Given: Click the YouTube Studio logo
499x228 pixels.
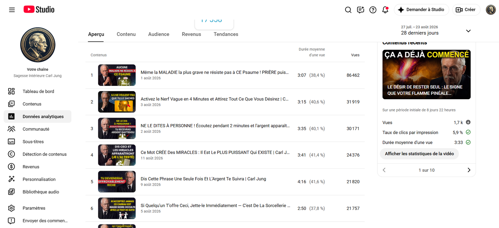Looking at the screenshot, I should 39,10.
